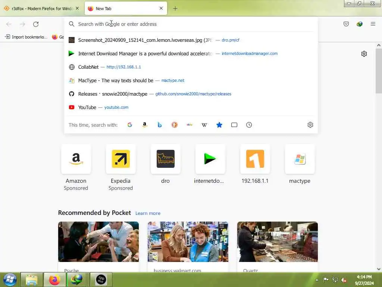Open cpp shot app in taskbar
The height and width of the screenshot is (287, 382).
[101, 279]
